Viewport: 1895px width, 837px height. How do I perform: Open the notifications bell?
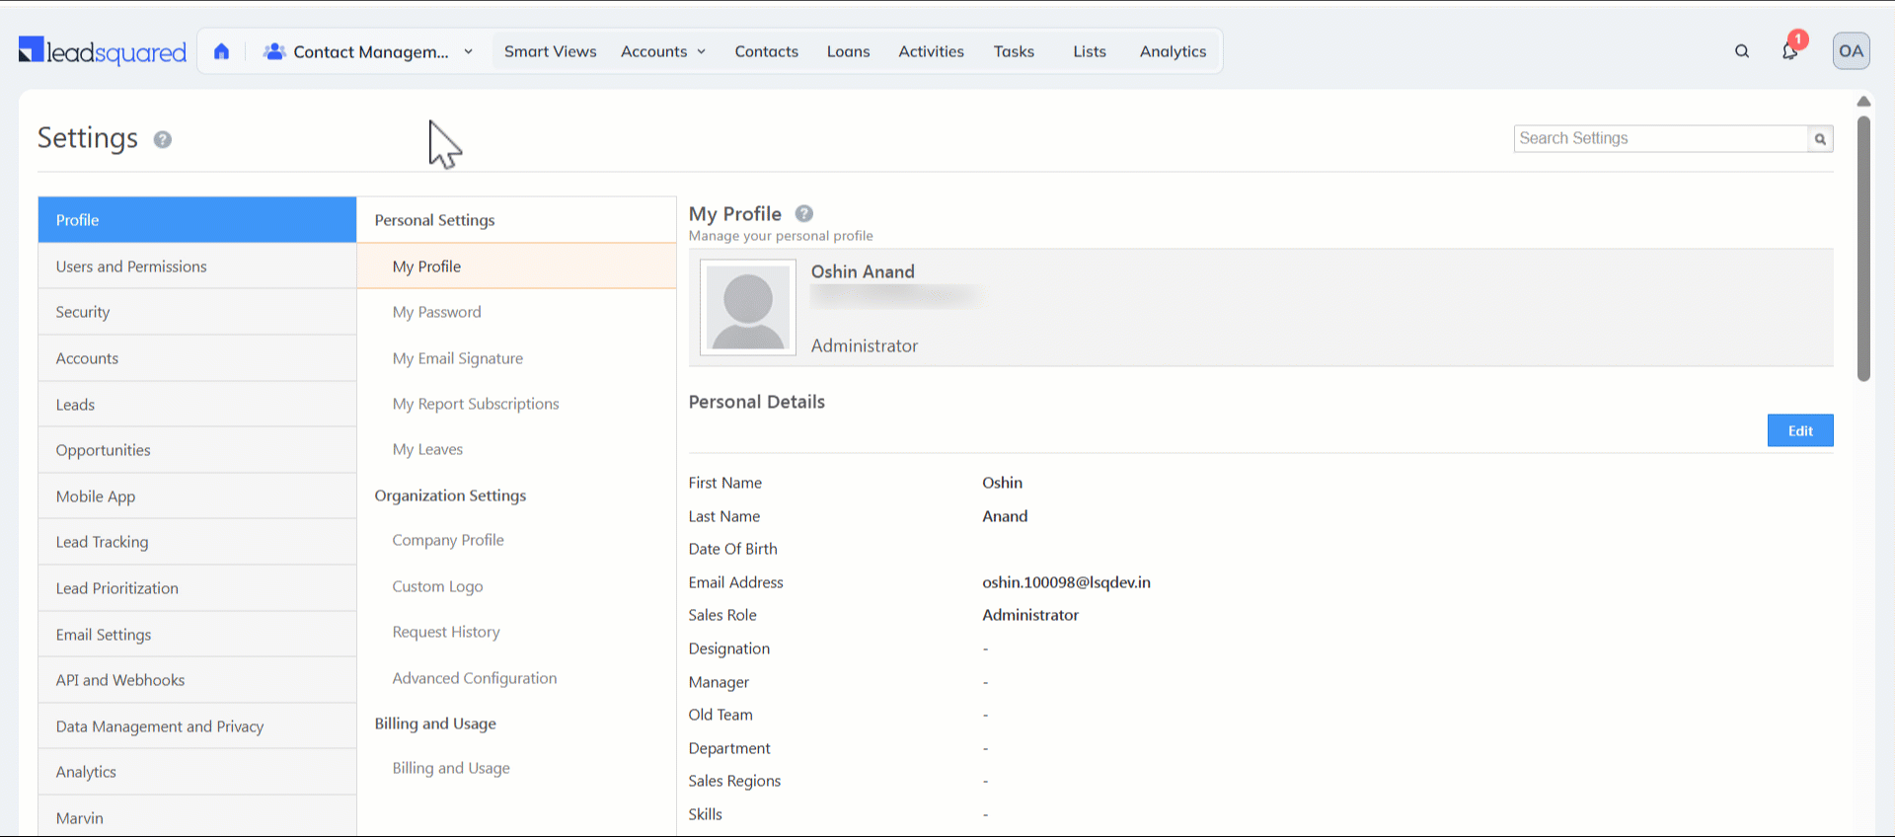tap(1789, 51)
